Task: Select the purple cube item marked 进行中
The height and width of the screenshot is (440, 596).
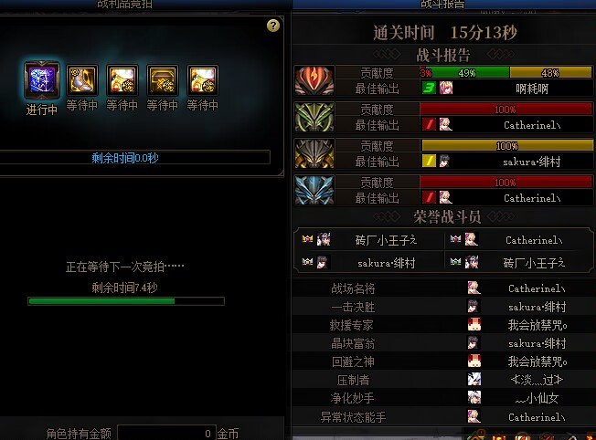Action: [42, 80]
